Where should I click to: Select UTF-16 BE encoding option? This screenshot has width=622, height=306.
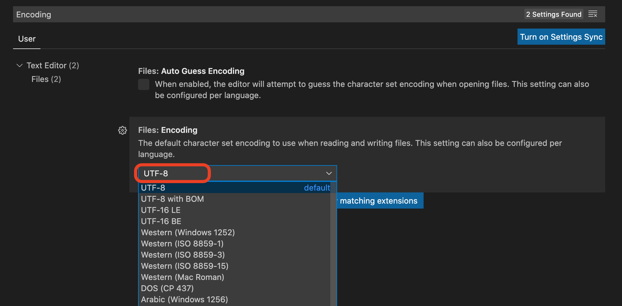pos(161,221)
